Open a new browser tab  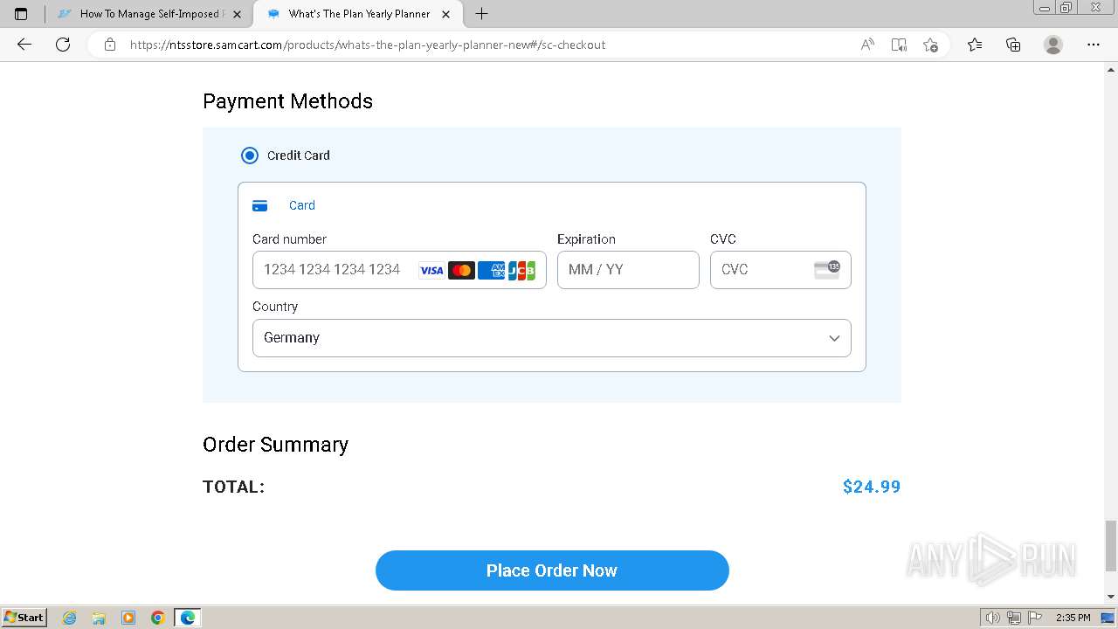[481, 14]
